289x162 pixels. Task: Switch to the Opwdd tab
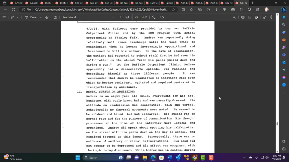[x=167, y=3]
